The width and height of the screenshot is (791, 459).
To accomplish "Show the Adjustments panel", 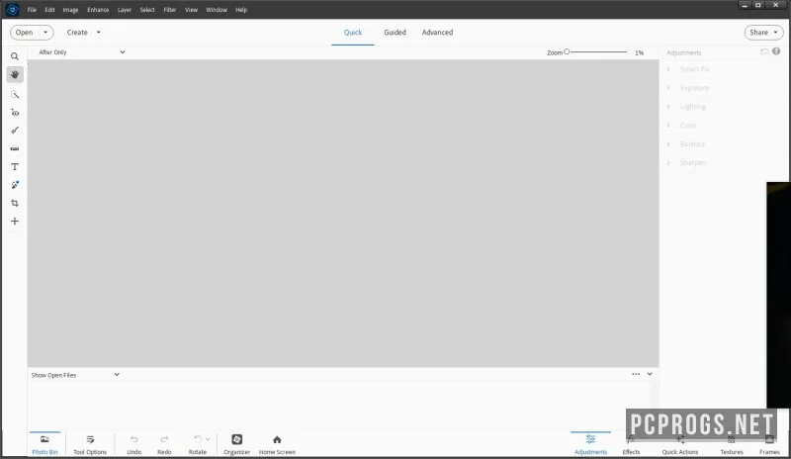I will pos(590,444).
